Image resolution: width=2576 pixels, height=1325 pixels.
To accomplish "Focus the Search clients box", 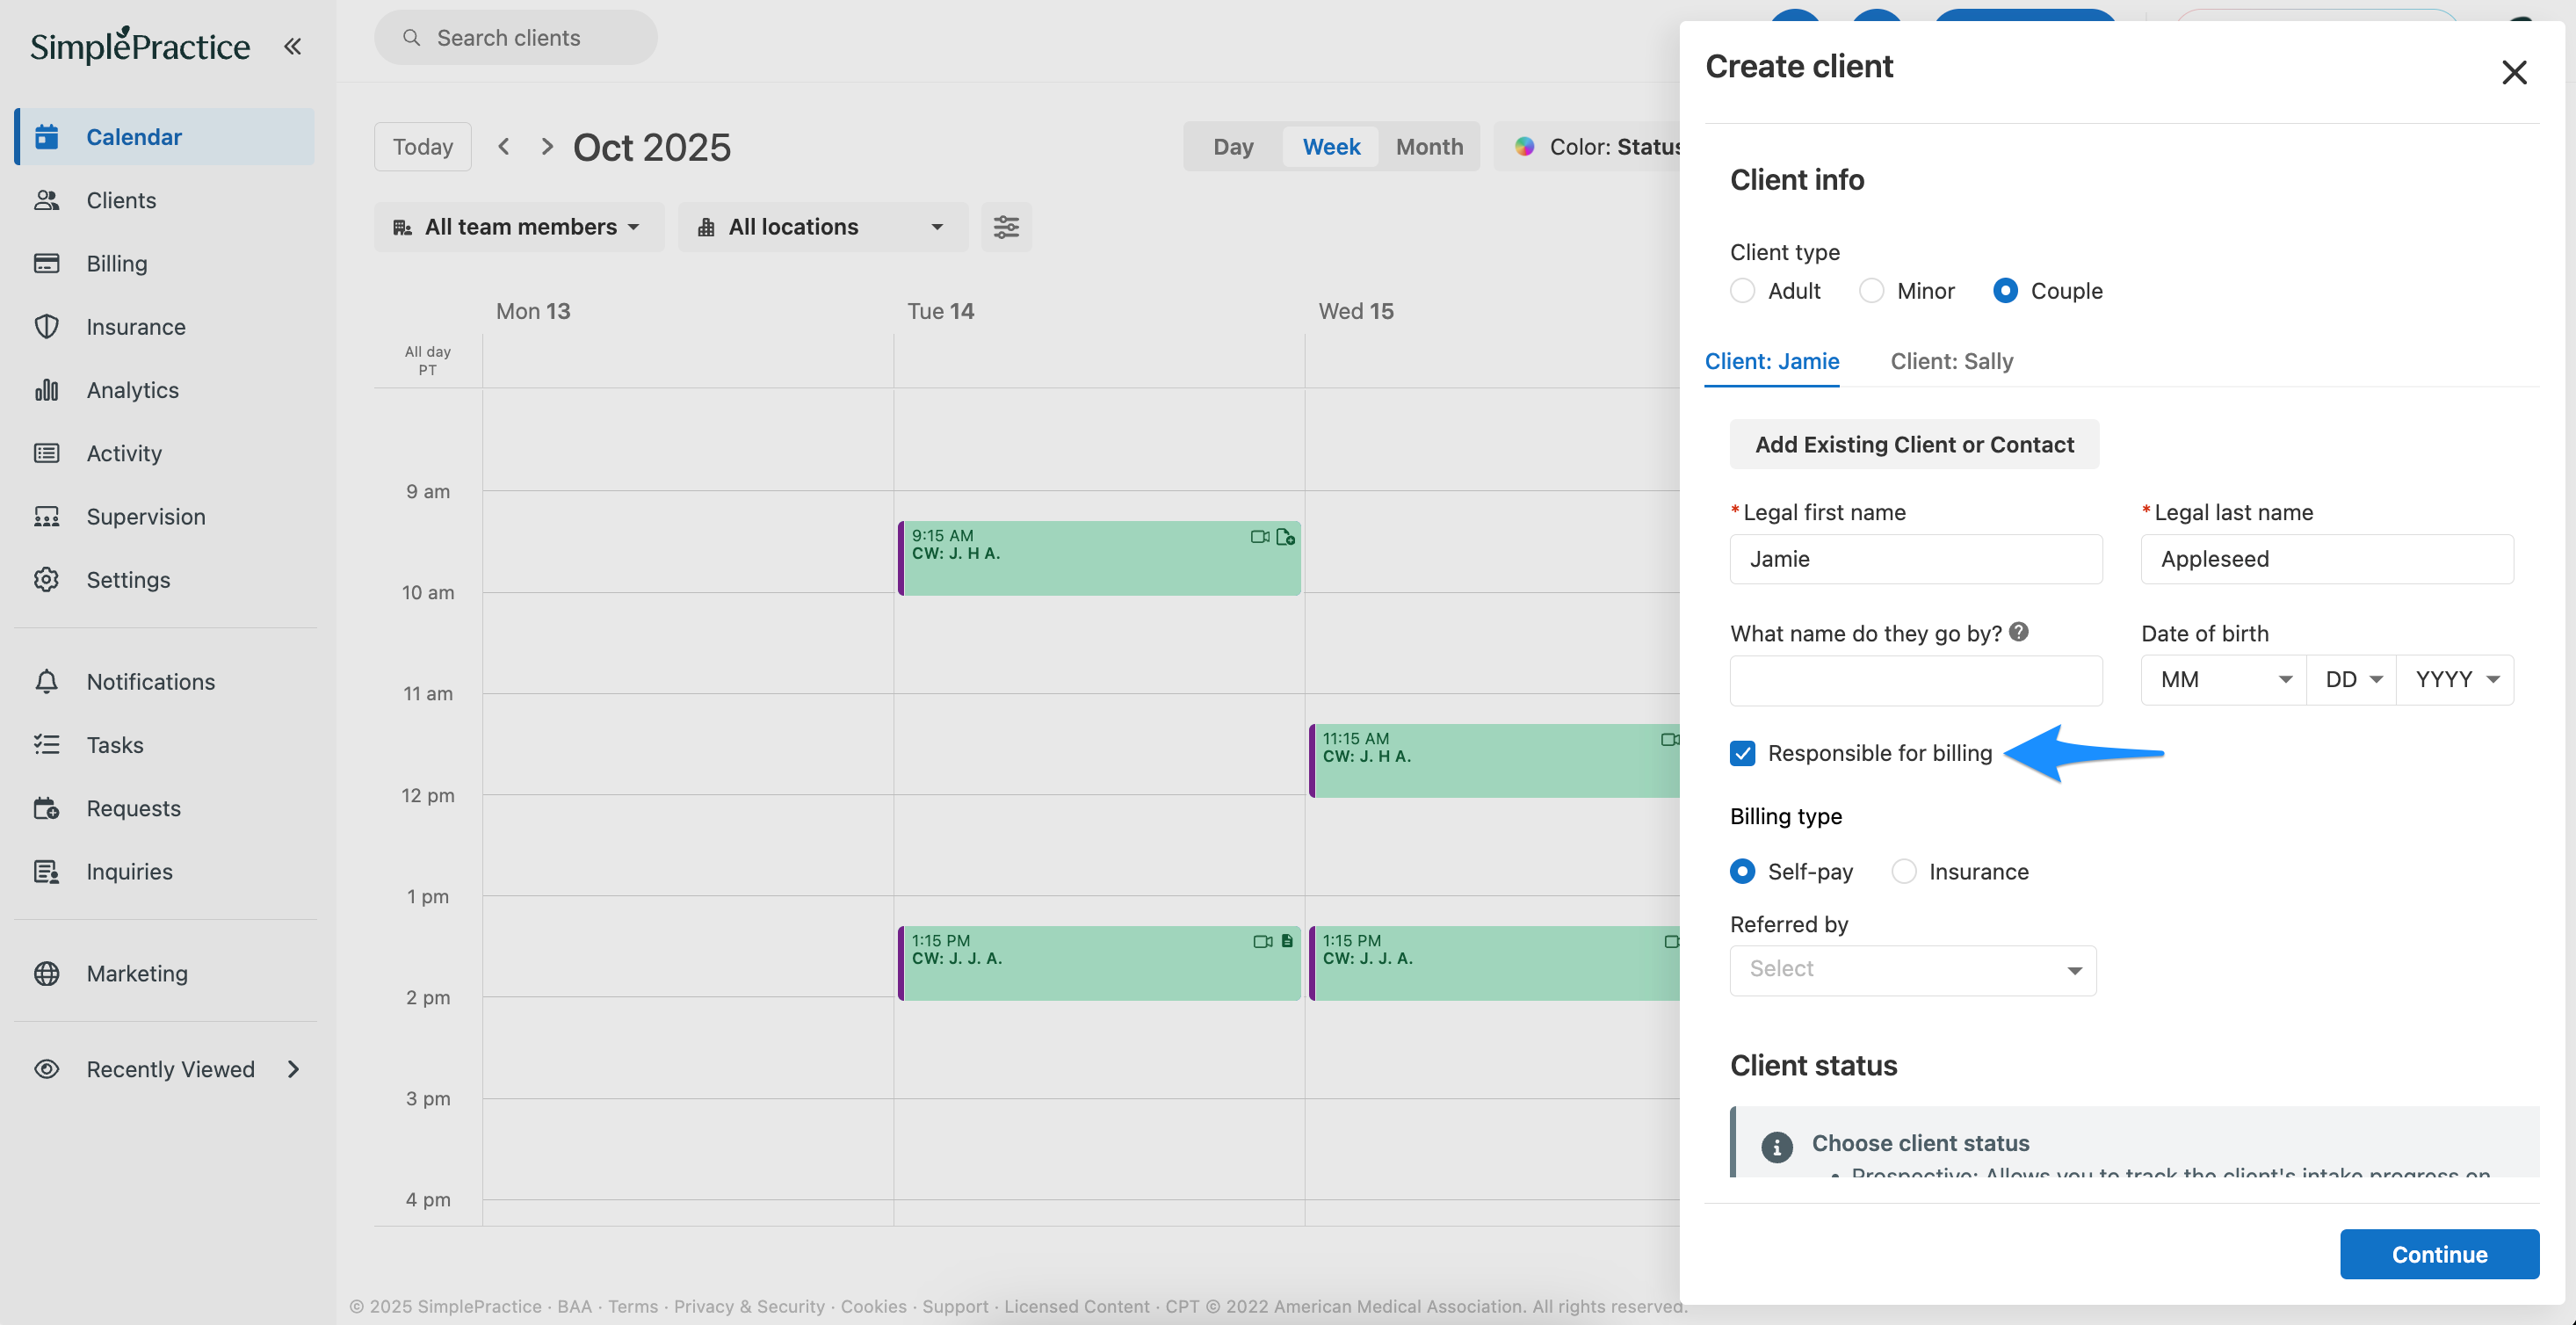I will click(516, 37).
